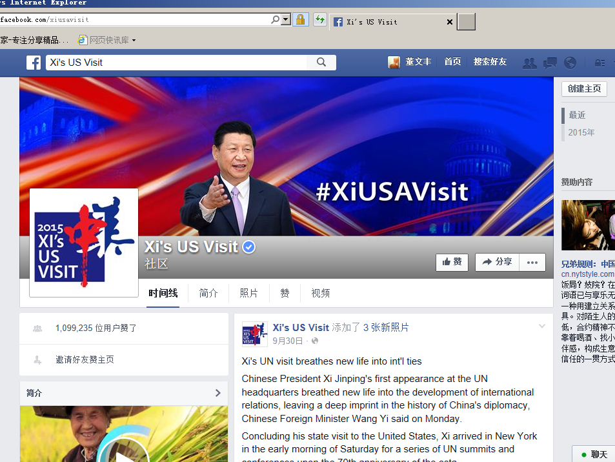Click 邀请好友赞主页 invite friends link
This screenshot has width=615, height=462.
point(85,359)
